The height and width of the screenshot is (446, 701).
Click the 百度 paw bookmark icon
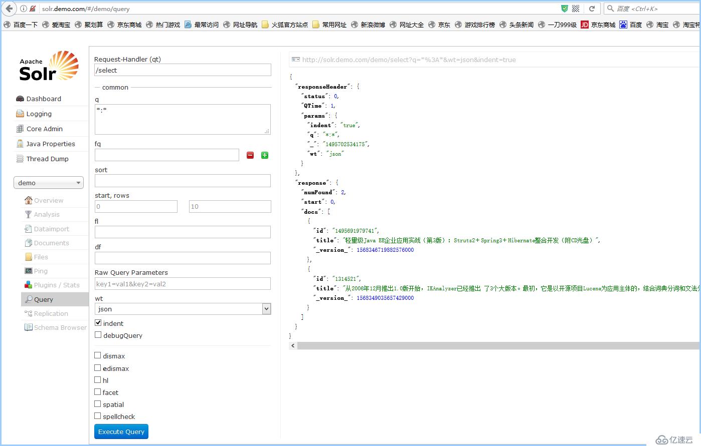coord(623,25)
